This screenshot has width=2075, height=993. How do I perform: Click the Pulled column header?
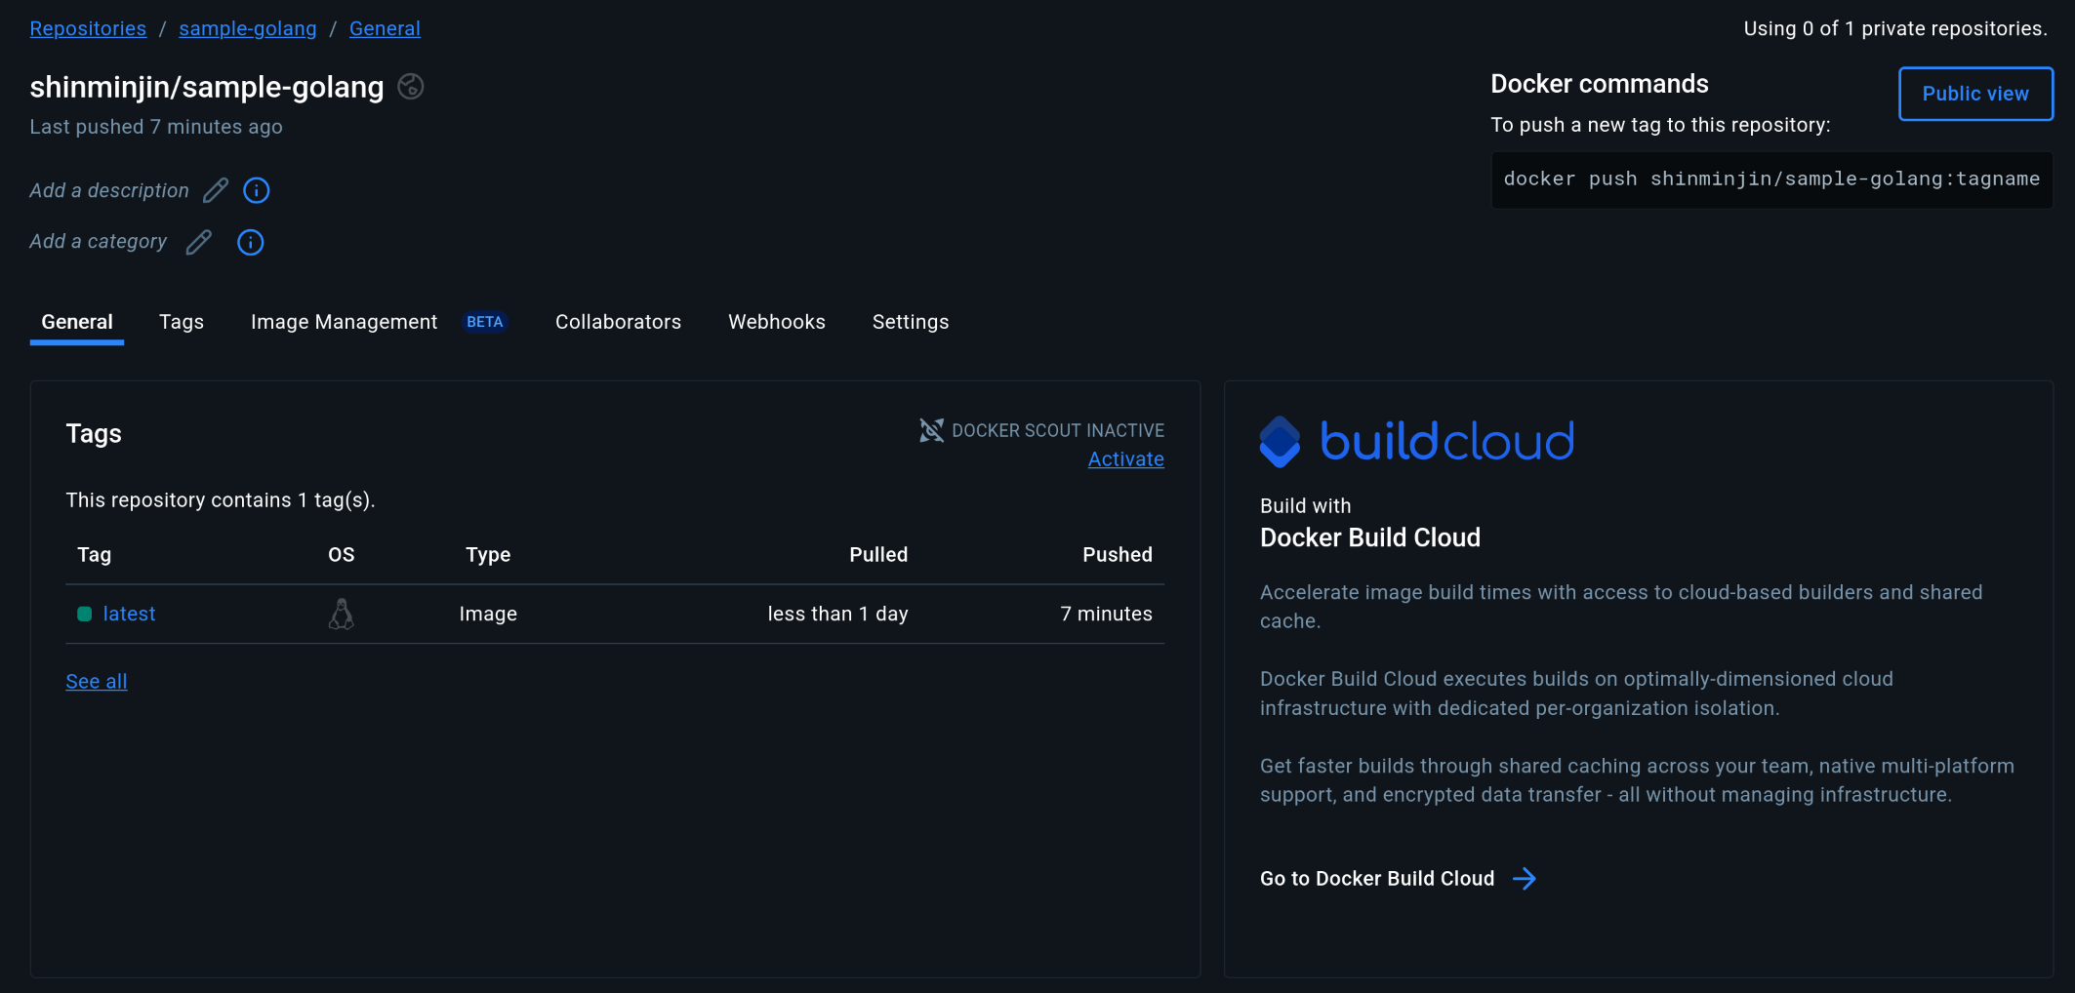coord(878,555)
